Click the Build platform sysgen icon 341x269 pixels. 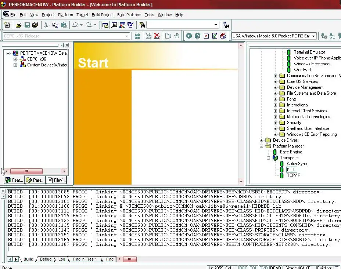point(137,36)
